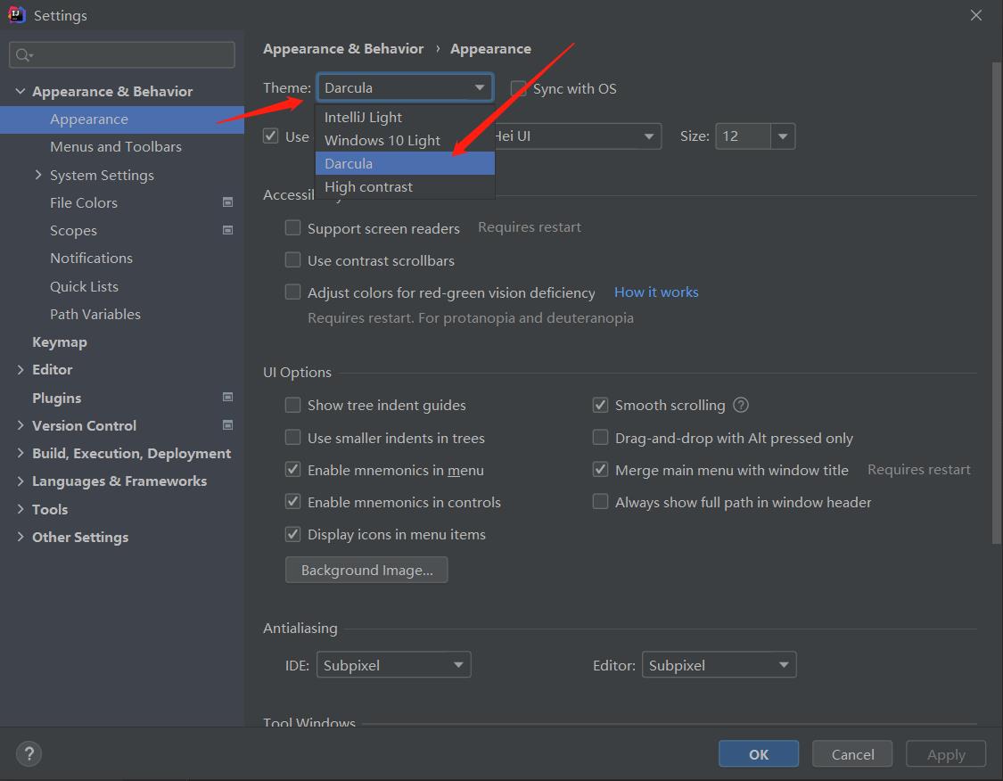Enable Support screen readers
This screenshot has height=781, width=1003.
(293, 227)
